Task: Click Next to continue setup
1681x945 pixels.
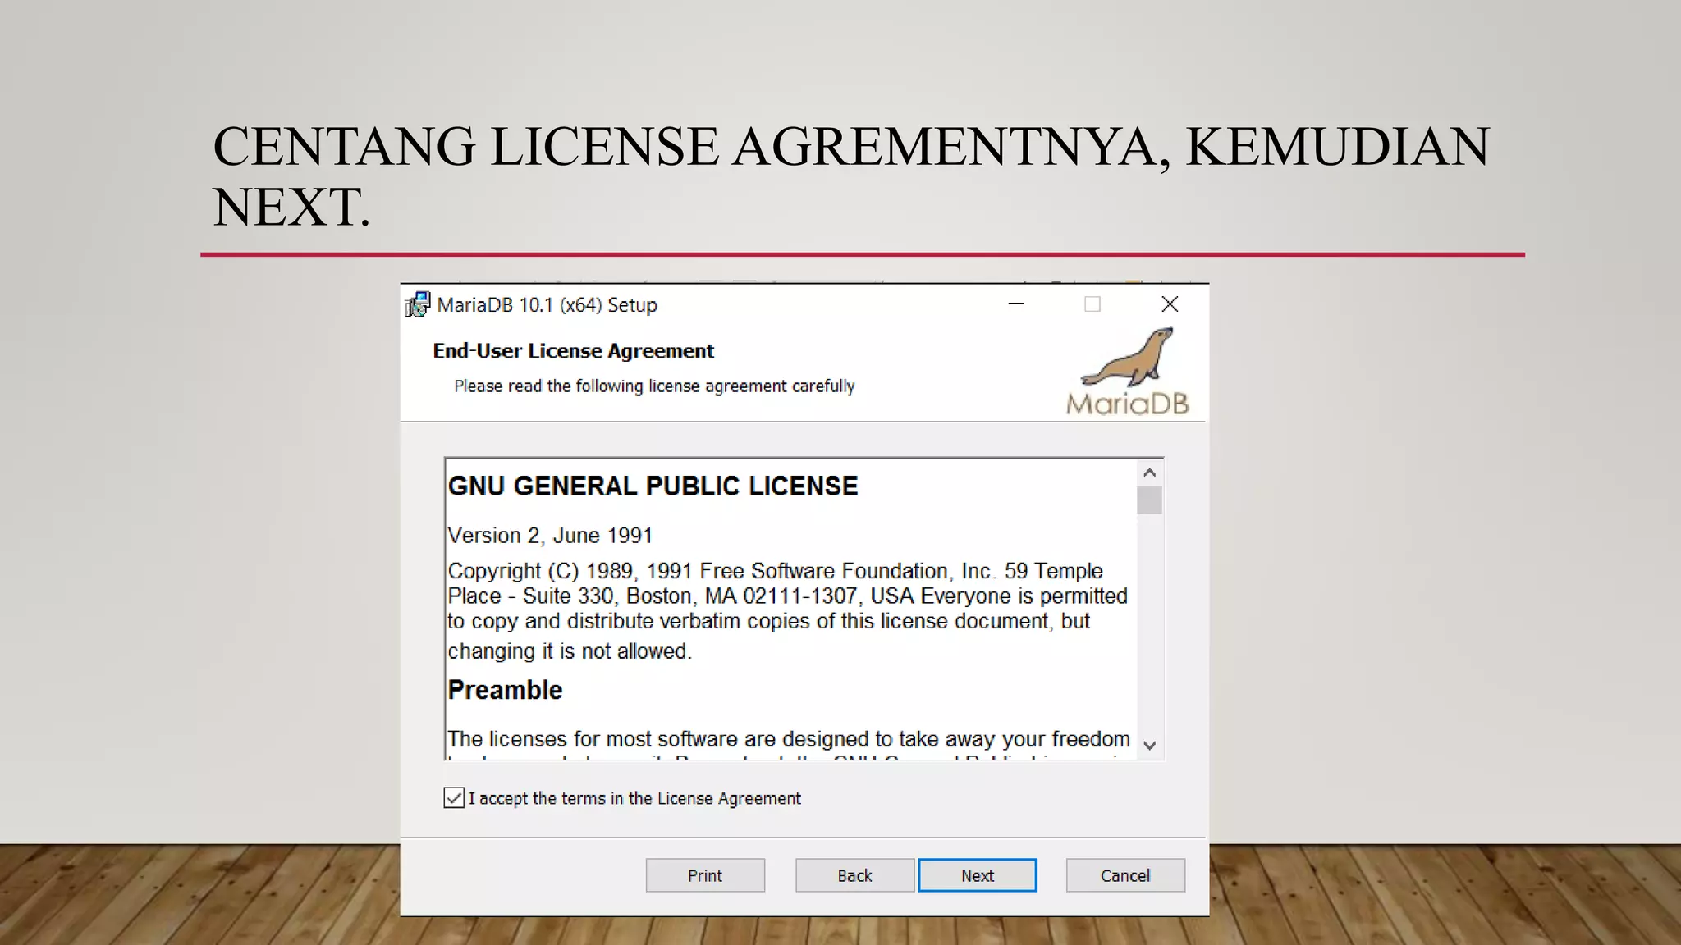Action: tap(978, 875)
